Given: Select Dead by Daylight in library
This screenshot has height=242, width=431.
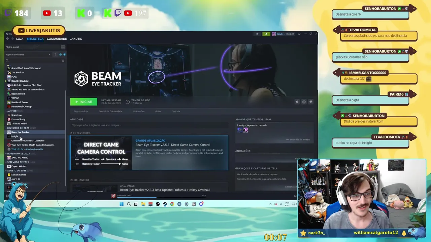Looking at the screenshot, I should tap(18, 81).
